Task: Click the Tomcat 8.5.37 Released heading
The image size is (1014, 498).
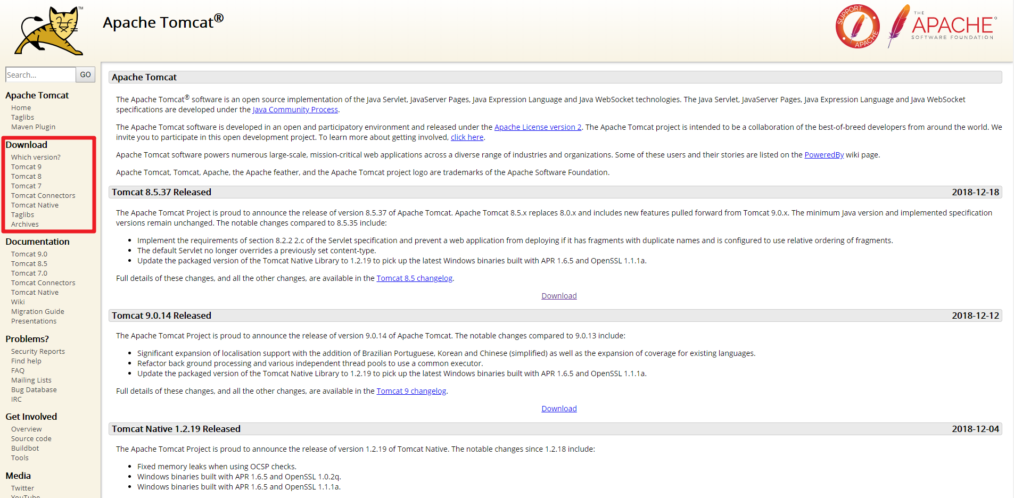Action: coord(161,192)
